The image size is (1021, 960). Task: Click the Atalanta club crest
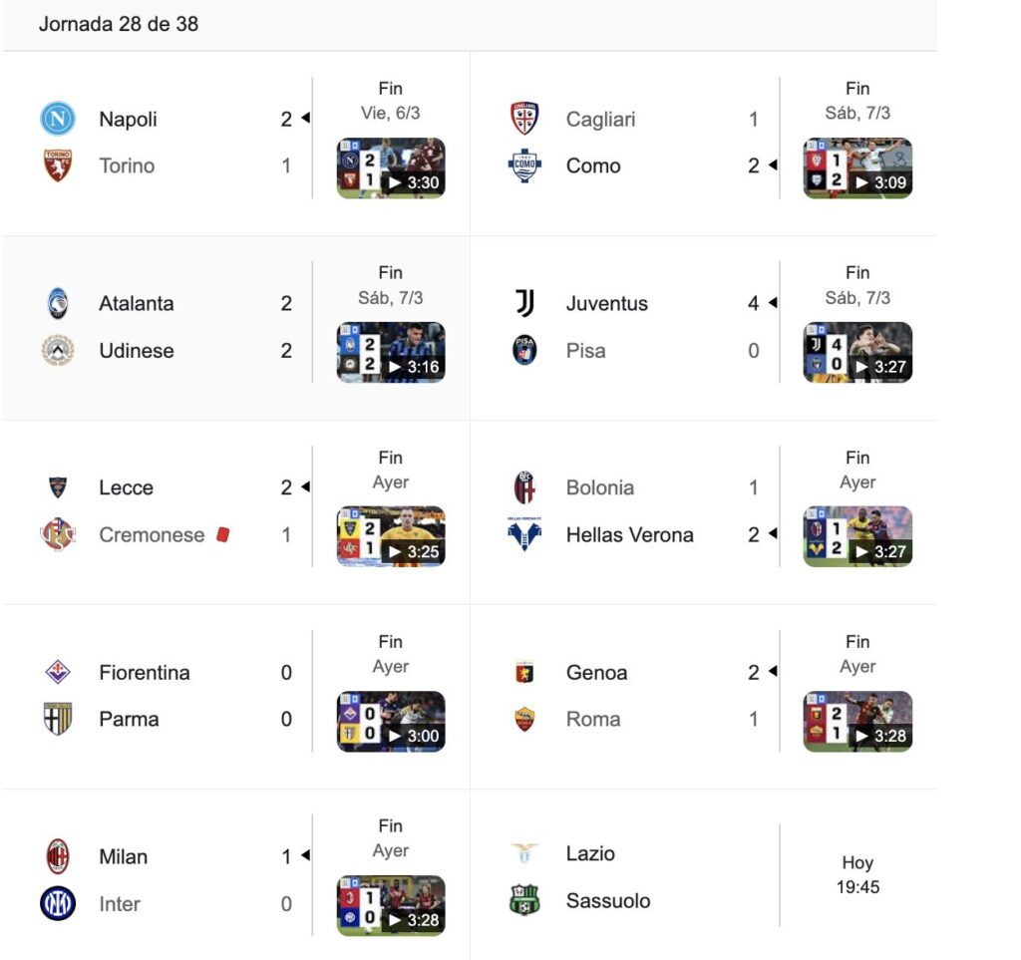[x=58, y=303]
